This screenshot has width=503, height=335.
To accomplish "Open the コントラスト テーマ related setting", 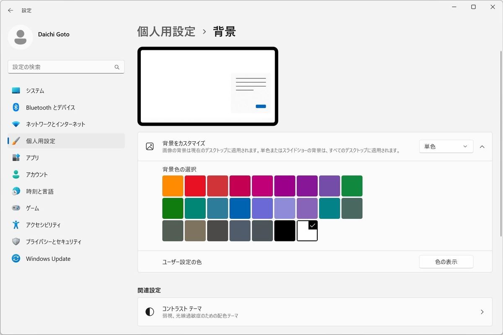I will click(x=315, y=312).
